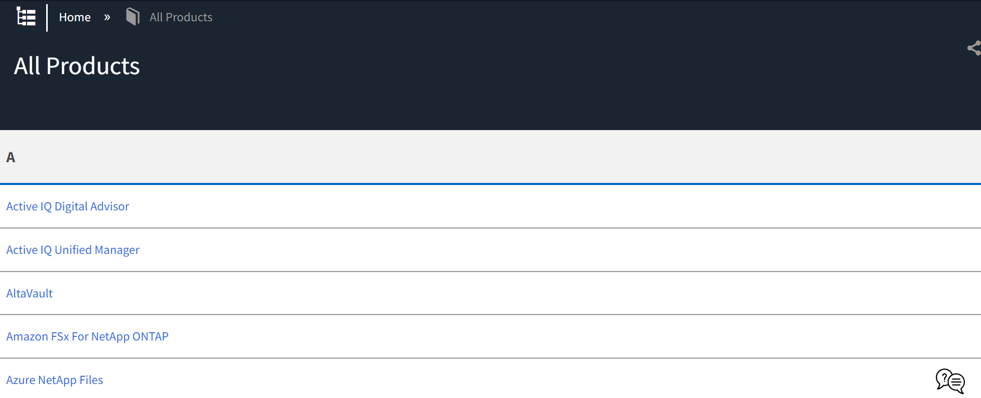
Task: Click the large All Products page title
Action: tap(77, 66)
